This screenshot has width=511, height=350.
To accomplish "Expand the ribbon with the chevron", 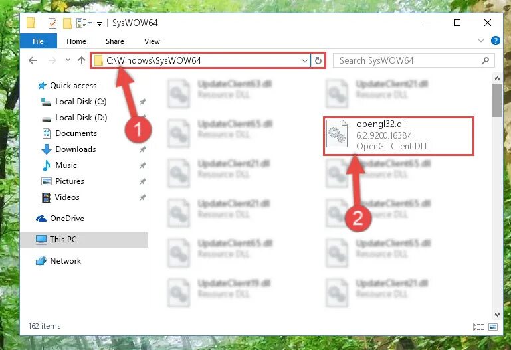I will coord(480,41).
